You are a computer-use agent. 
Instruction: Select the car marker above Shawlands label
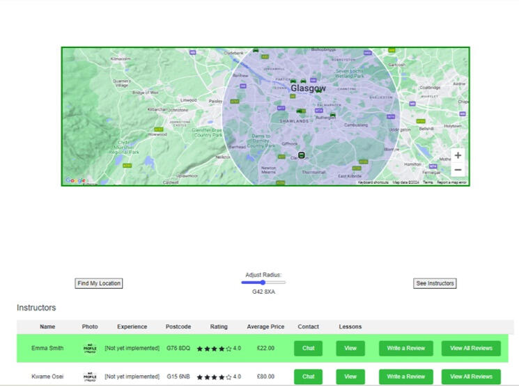[300, 111]
